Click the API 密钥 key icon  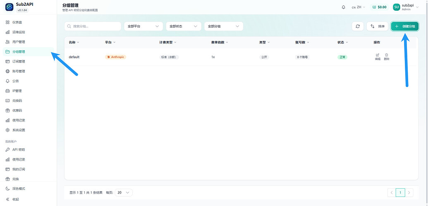[7, 149]
